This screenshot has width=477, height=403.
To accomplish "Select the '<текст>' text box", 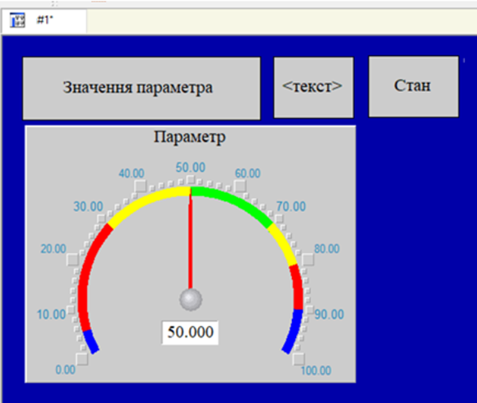I will coord(313,87).
